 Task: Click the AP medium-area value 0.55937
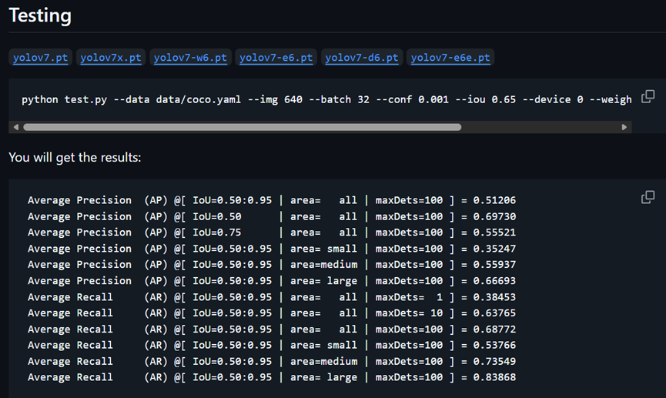coord(494,265)
